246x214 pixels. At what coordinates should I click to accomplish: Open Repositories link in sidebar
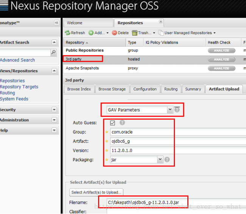click(12, 81)
